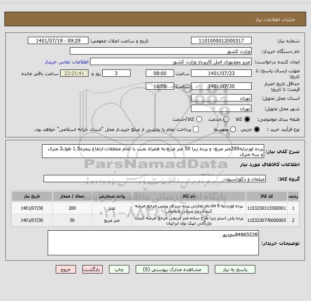Select the کالا radio button
This screenshot has height=301, width=311.
tap(247, 119)
